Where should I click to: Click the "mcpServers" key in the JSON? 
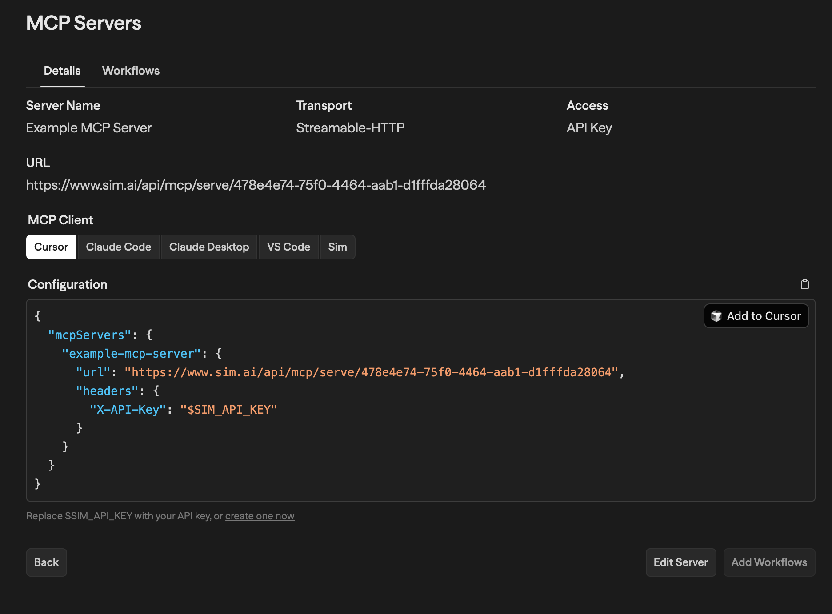[89, 335]
